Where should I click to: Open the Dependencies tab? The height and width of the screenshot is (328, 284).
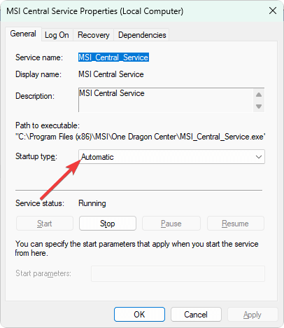tap(142, 35)
